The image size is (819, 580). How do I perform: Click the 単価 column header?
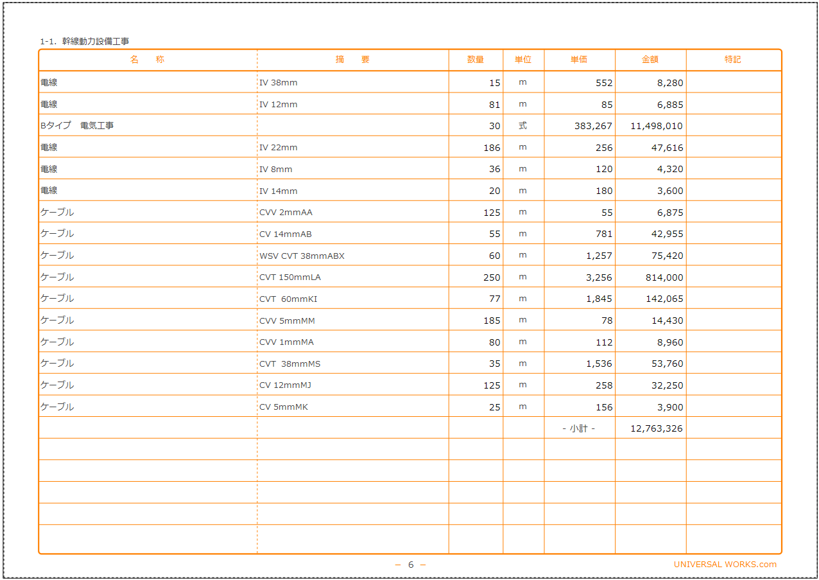(579, 59)
